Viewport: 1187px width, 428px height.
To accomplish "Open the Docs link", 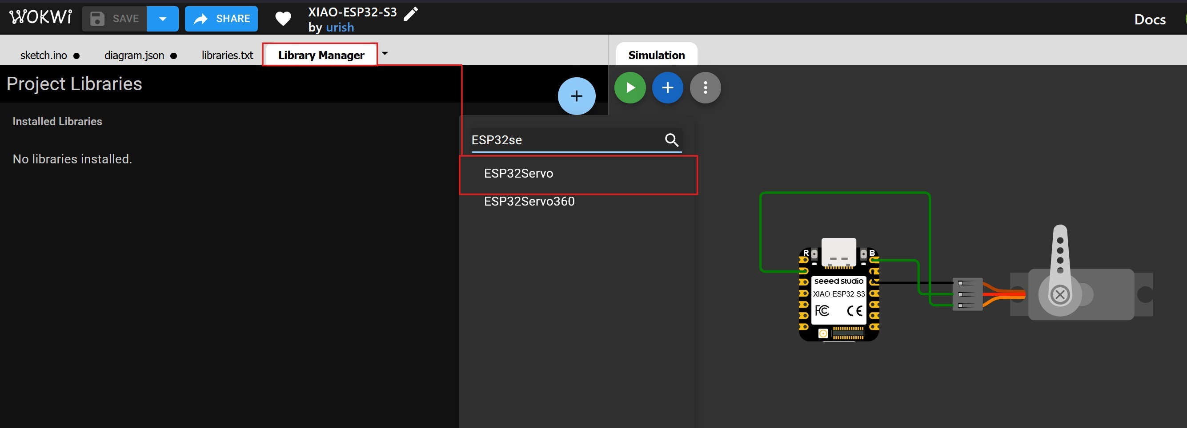I will [1150, 20].
